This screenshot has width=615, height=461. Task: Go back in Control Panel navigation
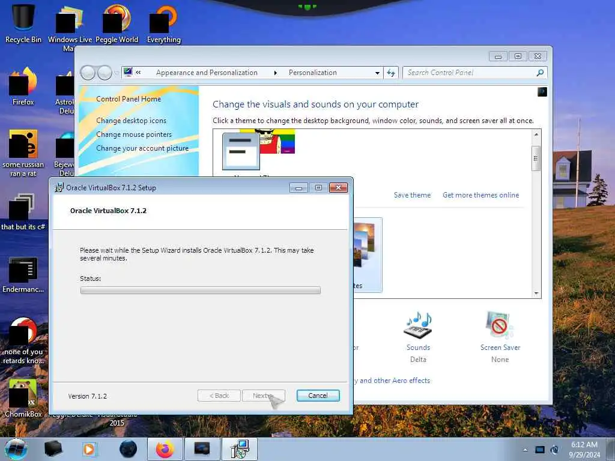[x=88, y=73]
